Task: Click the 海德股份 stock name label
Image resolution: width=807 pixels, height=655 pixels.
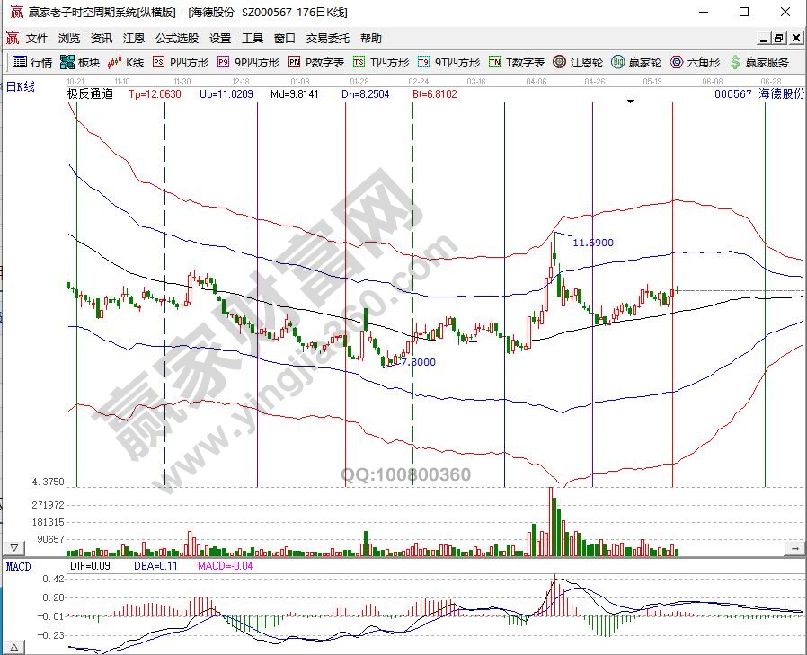Action: point(781,93)
